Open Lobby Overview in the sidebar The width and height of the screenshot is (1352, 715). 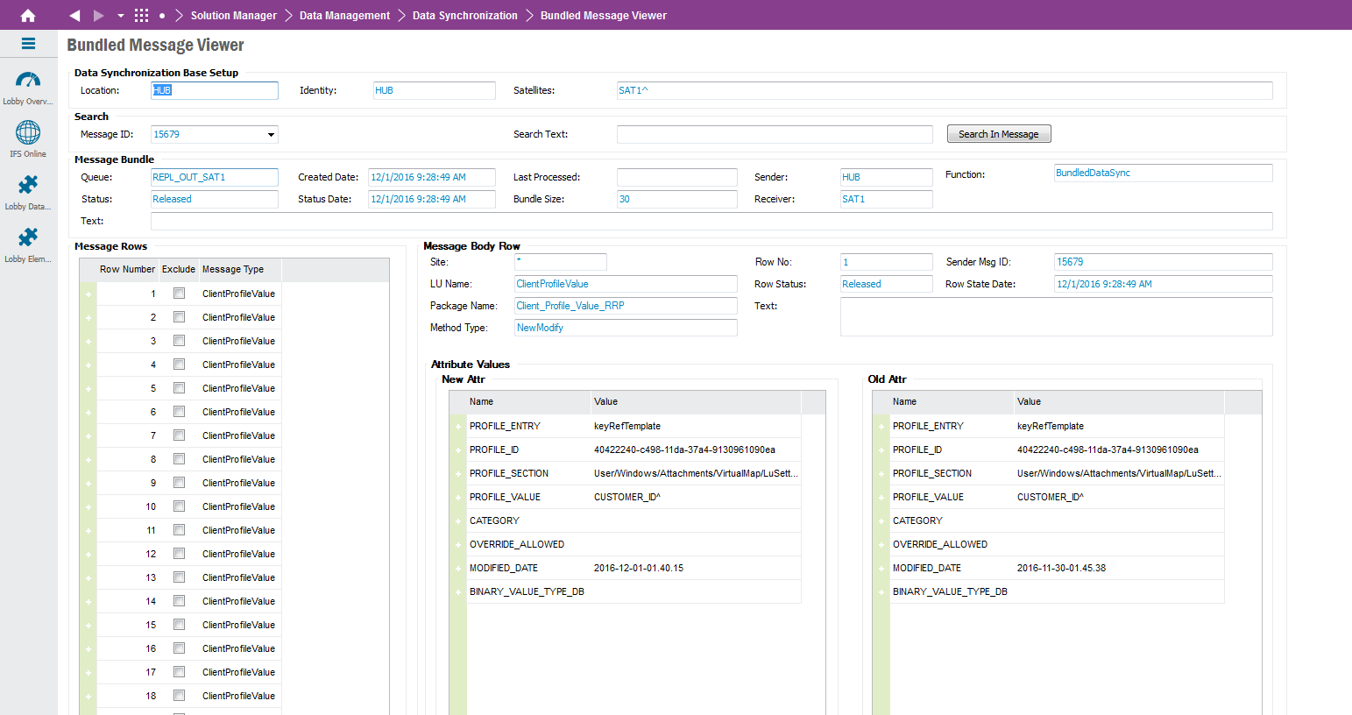(x=28, y=81)
